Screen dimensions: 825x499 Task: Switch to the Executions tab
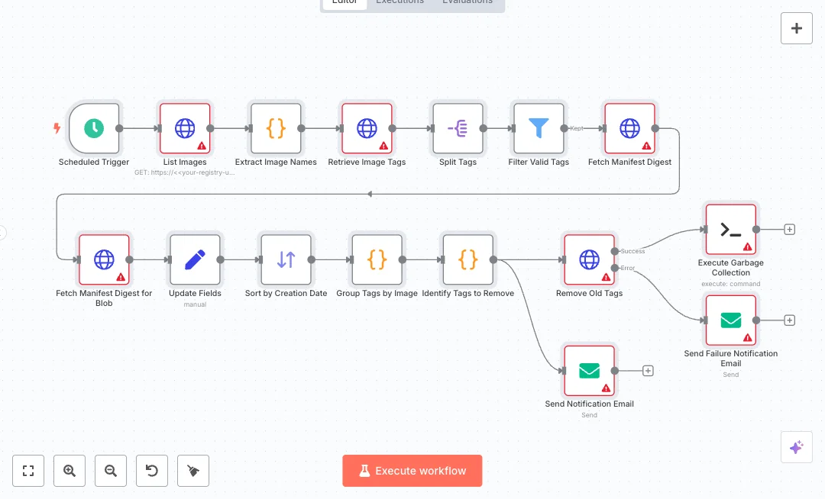pyautogui.click(x=400, y=2)
